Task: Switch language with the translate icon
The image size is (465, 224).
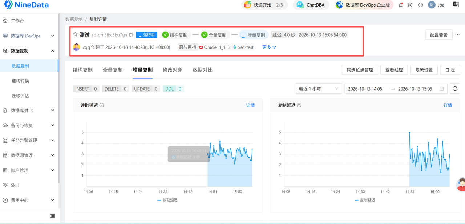Action: 456,5
